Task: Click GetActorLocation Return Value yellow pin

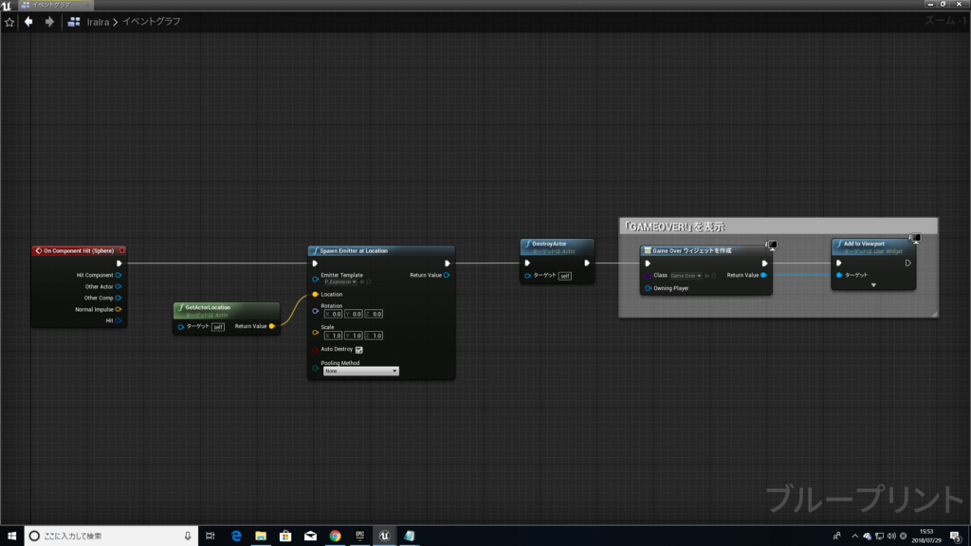Action: point(272,326)
